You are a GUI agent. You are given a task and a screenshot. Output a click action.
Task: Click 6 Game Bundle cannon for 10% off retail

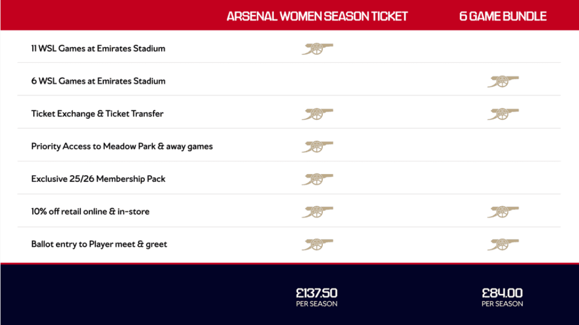(503, 211)
